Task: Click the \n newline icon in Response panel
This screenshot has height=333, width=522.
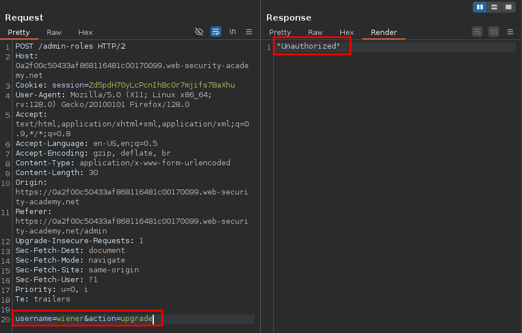Action: pos(494,32)
